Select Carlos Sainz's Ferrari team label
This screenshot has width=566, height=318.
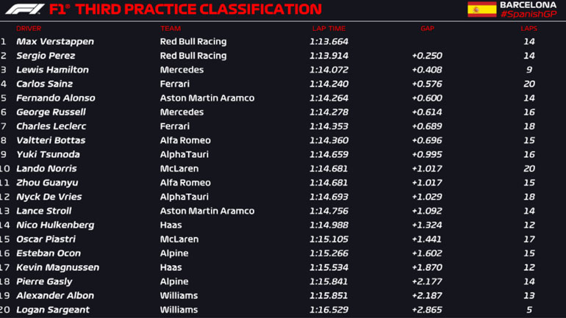point(175,84)
